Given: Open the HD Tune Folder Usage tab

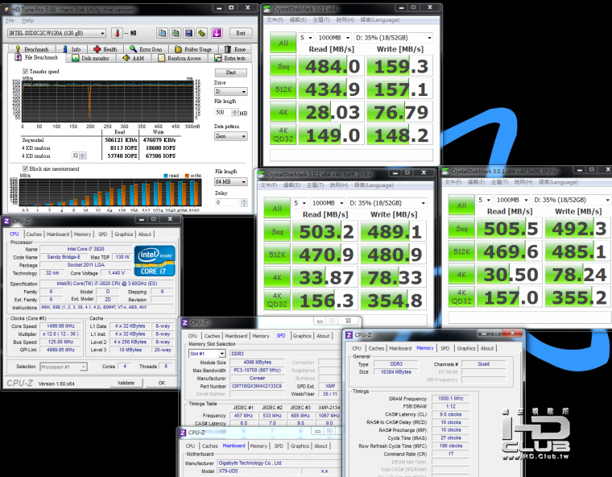Looking at the screenshot, I should point(193,49).
